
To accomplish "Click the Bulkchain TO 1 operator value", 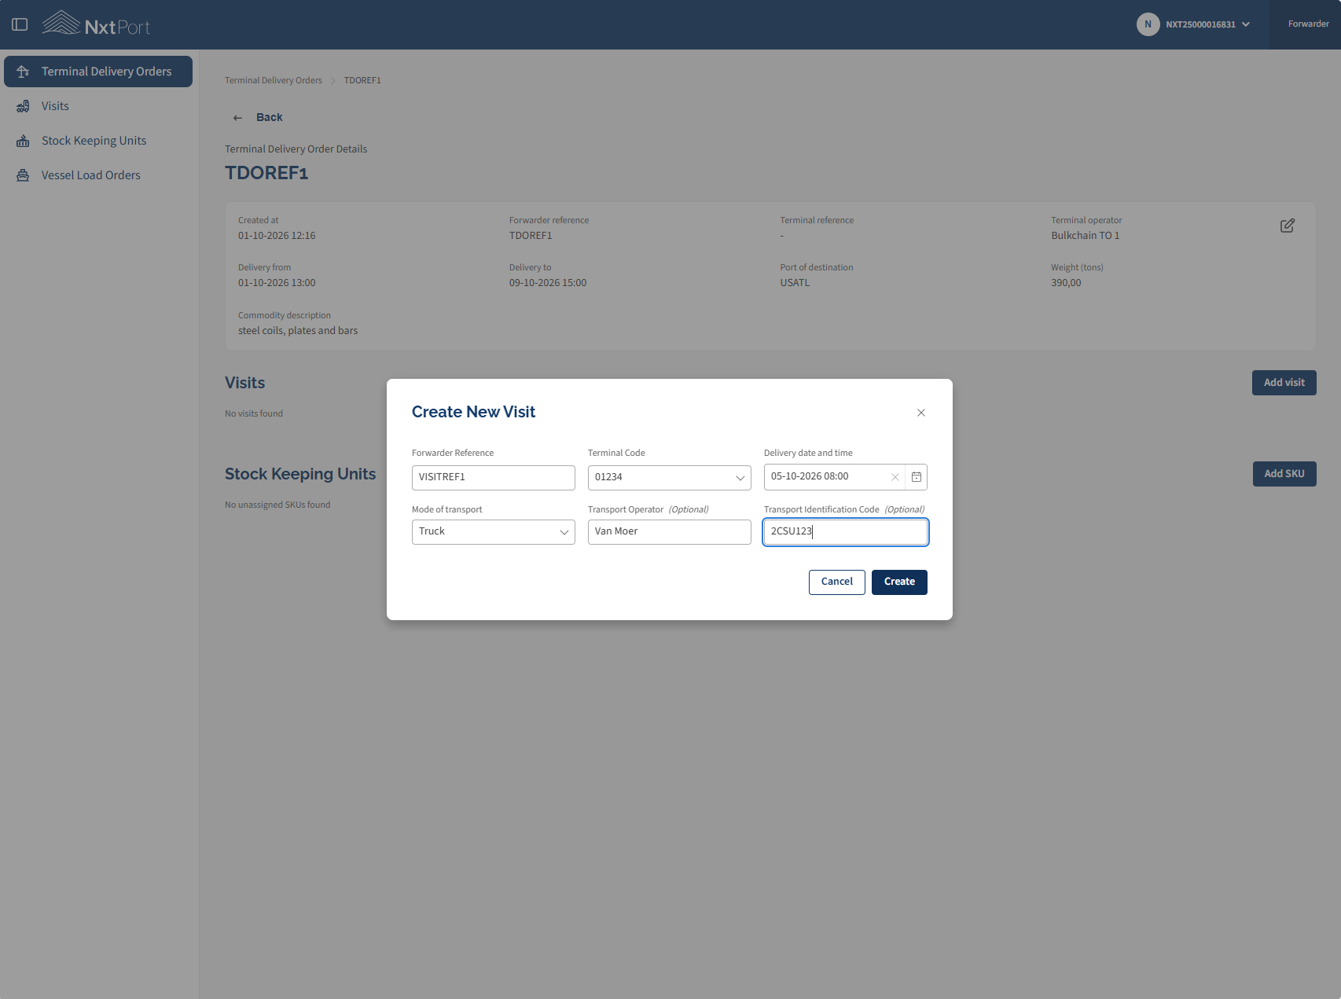I will click(1086, 236).
